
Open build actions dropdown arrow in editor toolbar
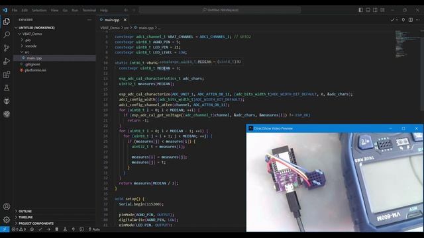[x=397, y=20]
